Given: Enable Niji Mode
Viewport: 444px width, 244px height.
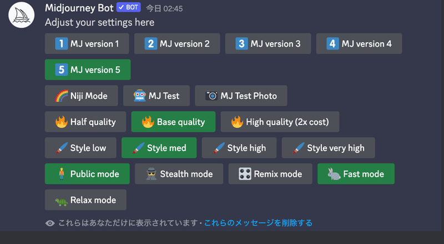Looking at the screenshot, I should point(81,96).
